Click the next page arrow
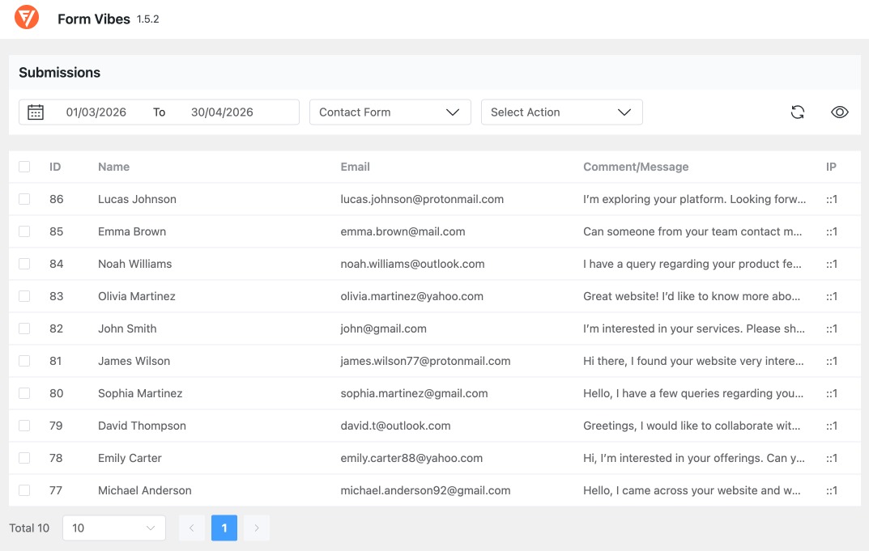The image size is (869, 551). tap(257, 528)
